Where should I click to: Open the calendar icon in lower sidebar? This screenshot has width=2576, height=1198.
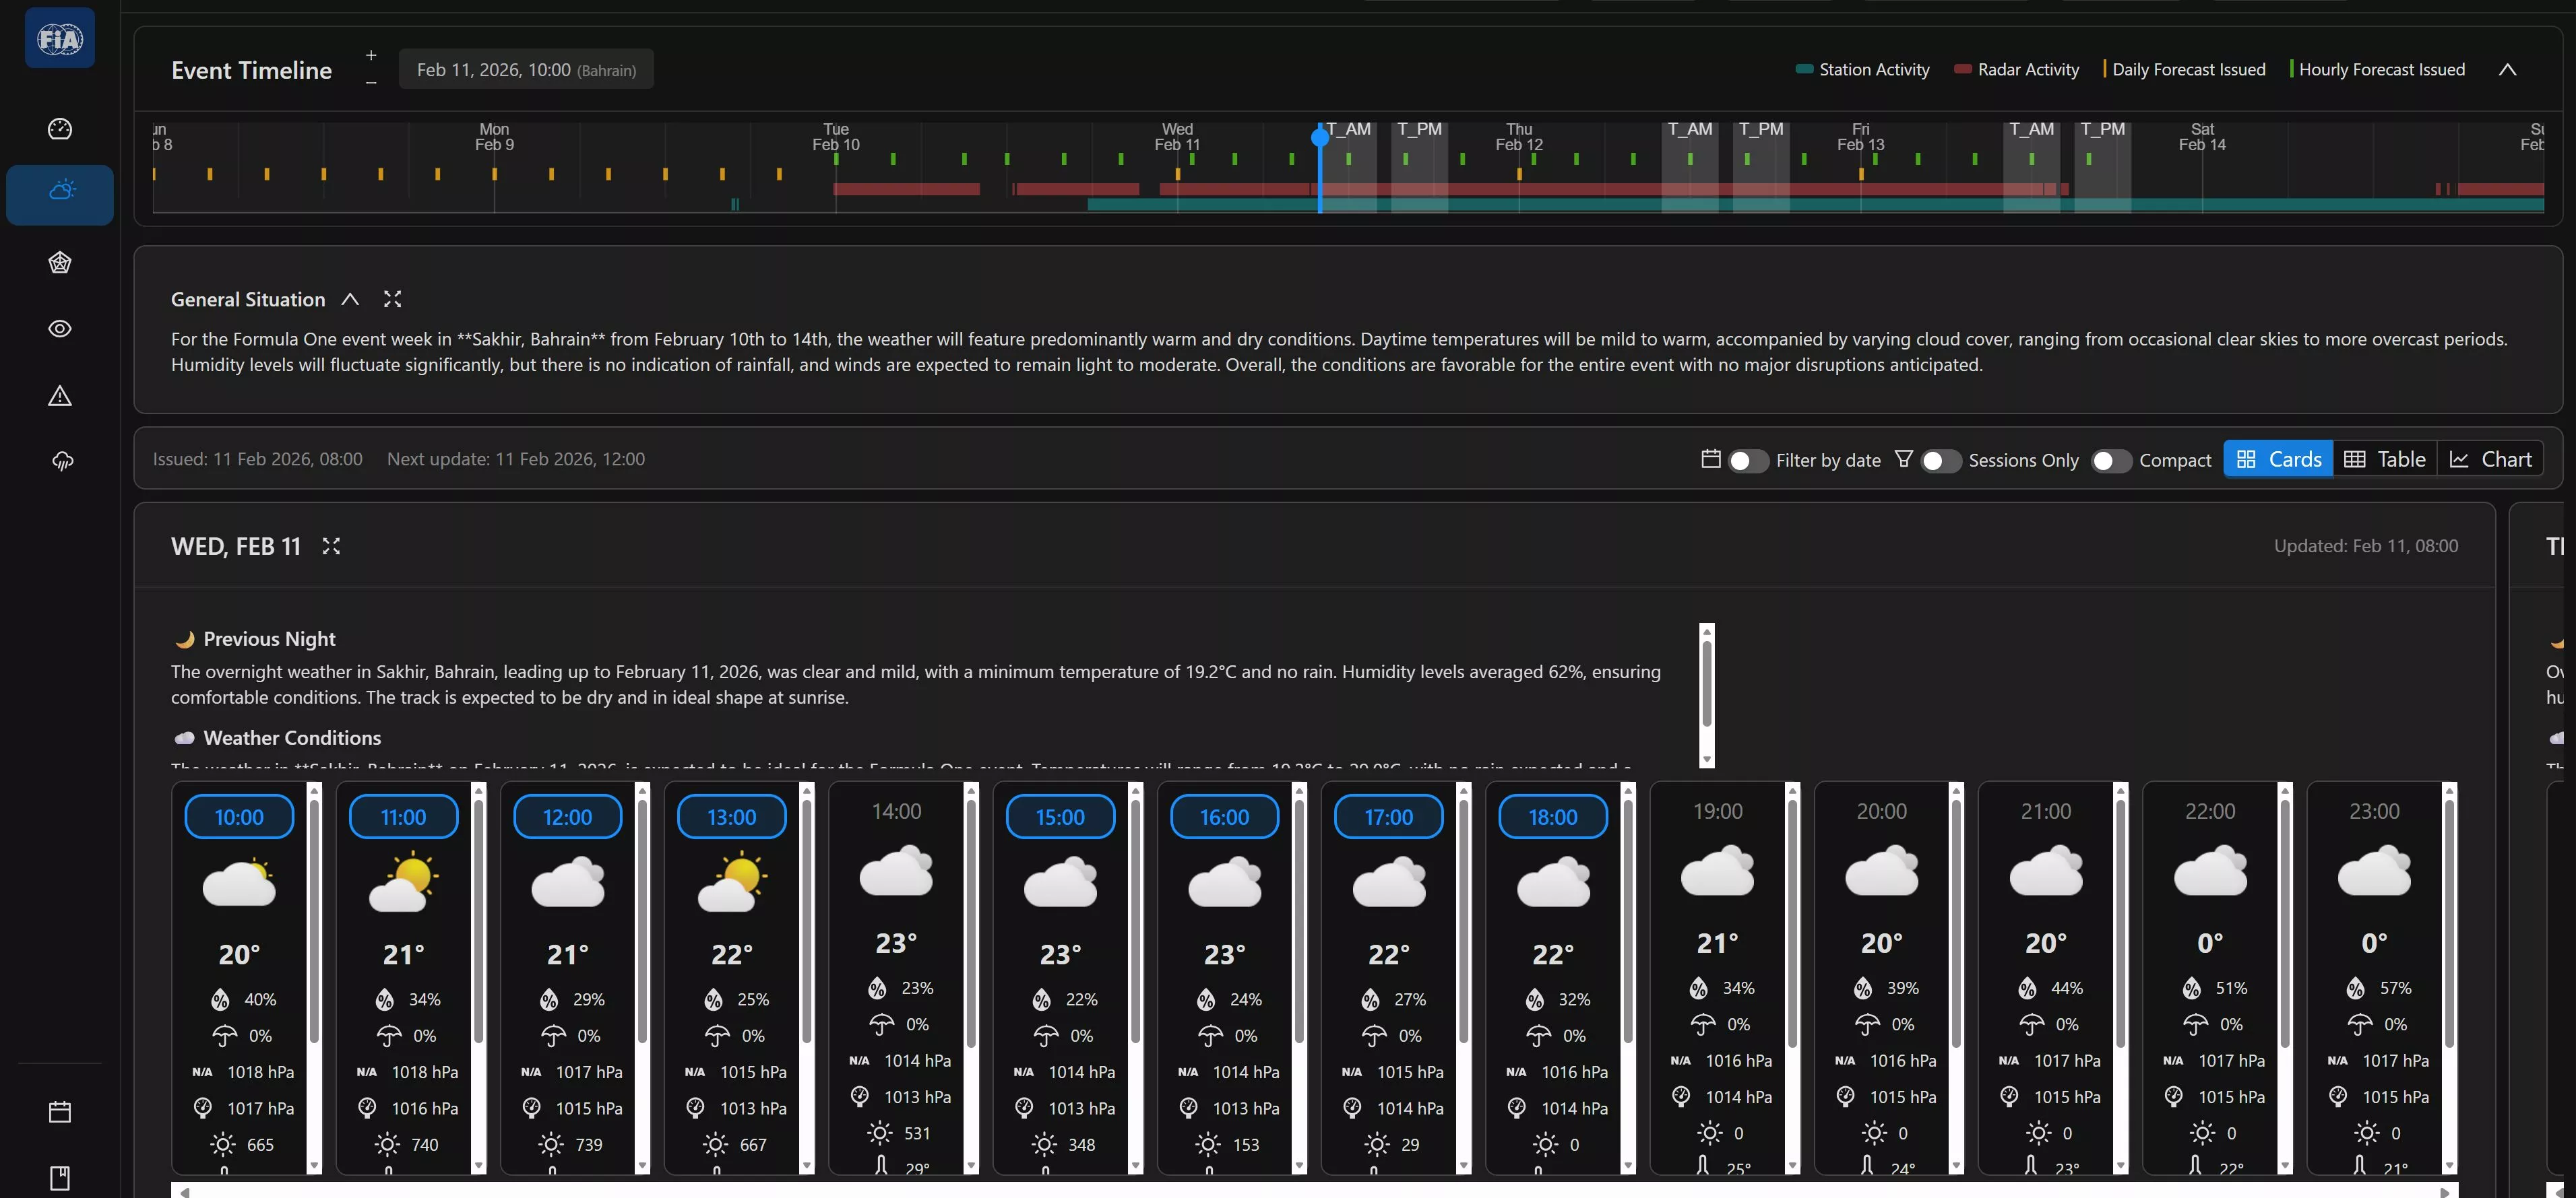click(60, 1111)
